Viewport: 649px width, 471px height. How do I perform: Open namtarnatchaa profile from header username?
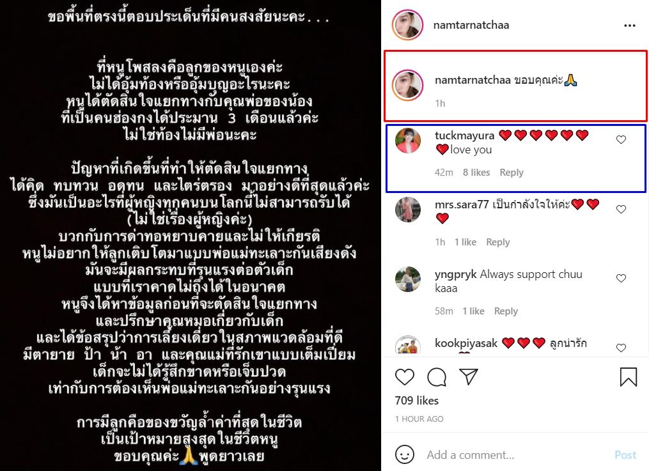pyautogui.click(x=471, y=25)
